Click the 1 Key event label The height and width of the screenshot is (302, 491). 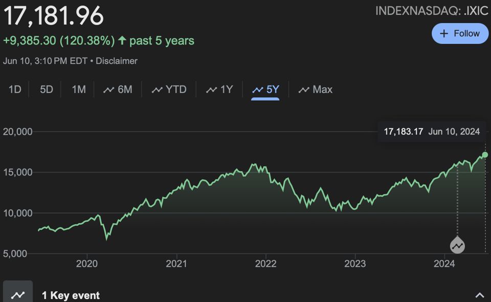click(71, 295)
